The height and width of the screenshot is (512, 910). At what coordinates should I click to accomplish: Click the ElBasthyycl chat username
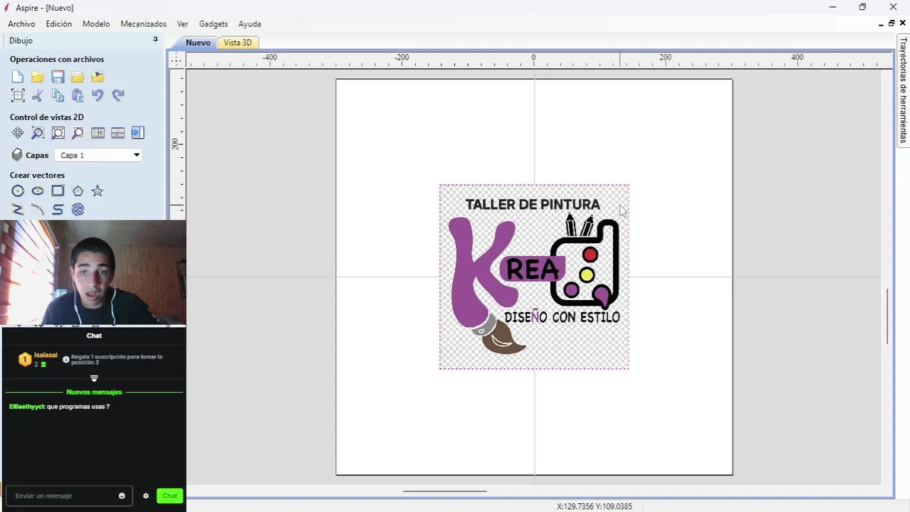pos(26,406)
